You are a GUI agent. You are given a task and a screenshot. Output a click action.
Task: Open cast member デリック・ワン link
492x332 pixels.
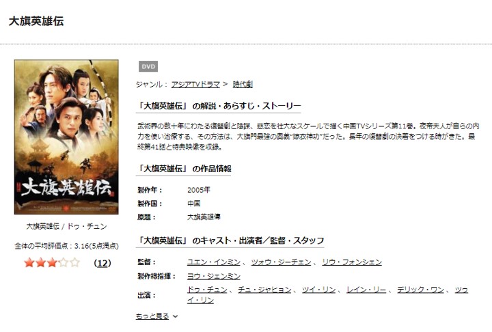[x=420, y=290]
